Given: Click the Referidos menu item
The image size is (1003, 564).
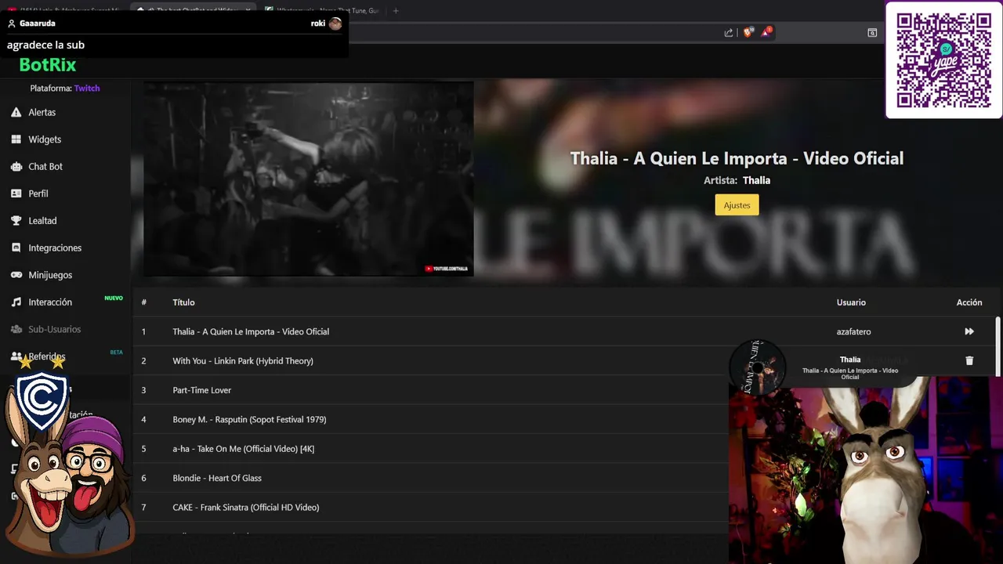Looking at the screenshot, I should [x=47, y=356].
